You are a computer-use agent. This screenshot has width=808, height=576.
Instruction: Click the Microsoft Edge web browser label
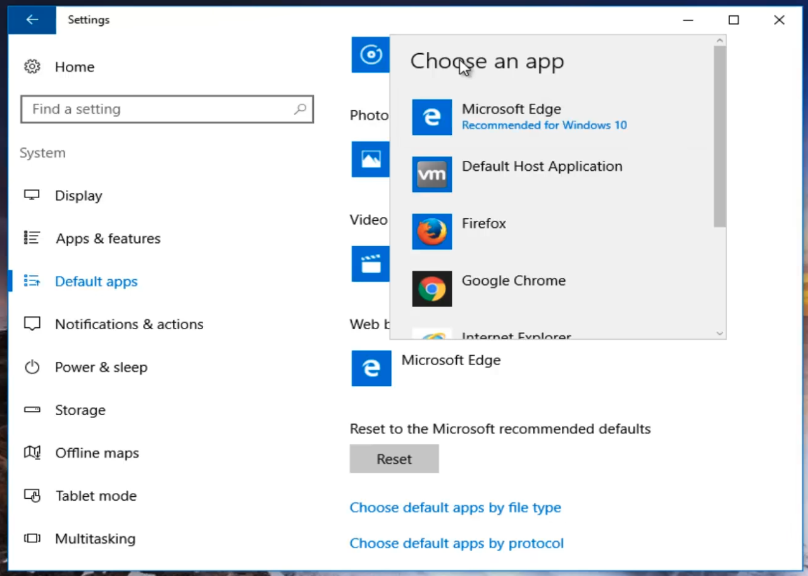click(x=451, y=360)
